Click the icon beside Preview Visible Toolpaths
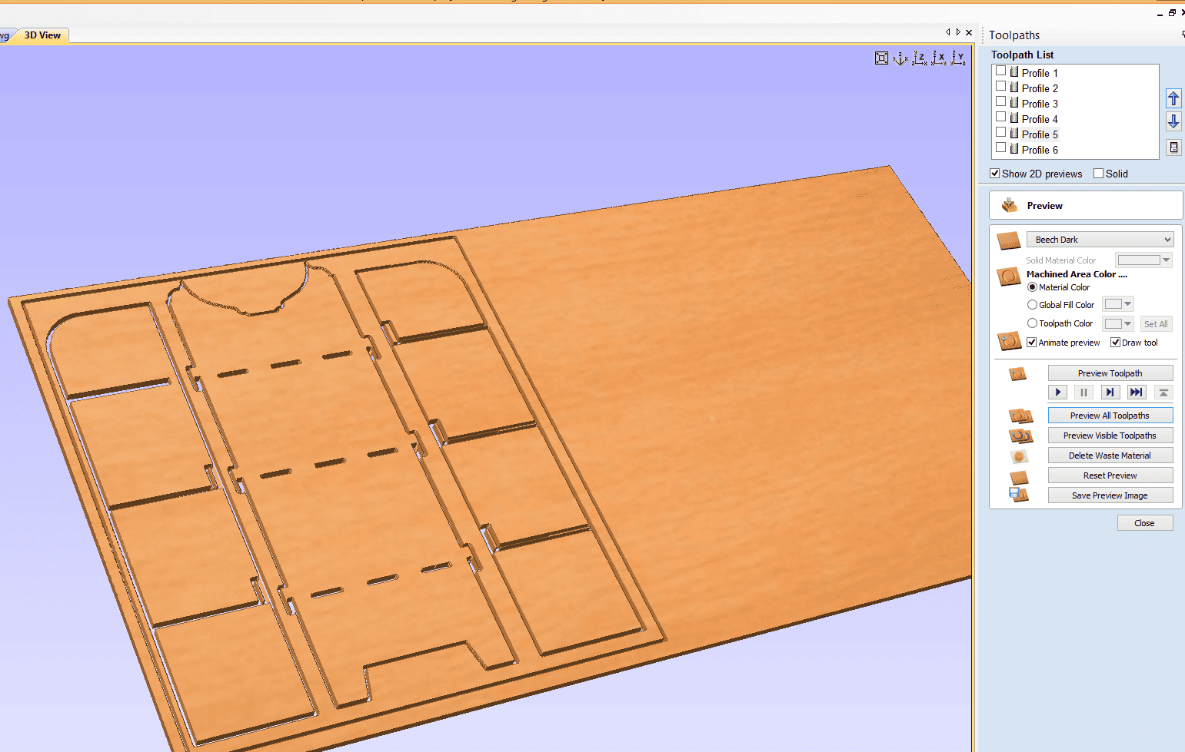Screen dimensions: 1185x752 [1020, 436]
